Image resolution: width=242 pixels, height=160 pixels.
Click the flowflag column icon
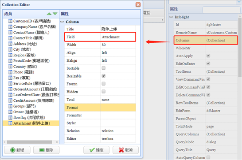tap(10, 118)
